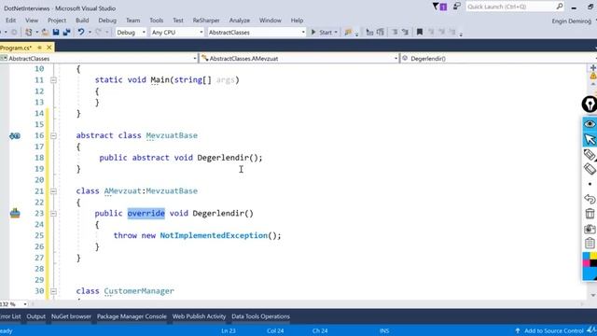Open the Web Publish Activity tab
Image resolution: width=597 pixels, height=336 pixels.
[x=199, y=316]
